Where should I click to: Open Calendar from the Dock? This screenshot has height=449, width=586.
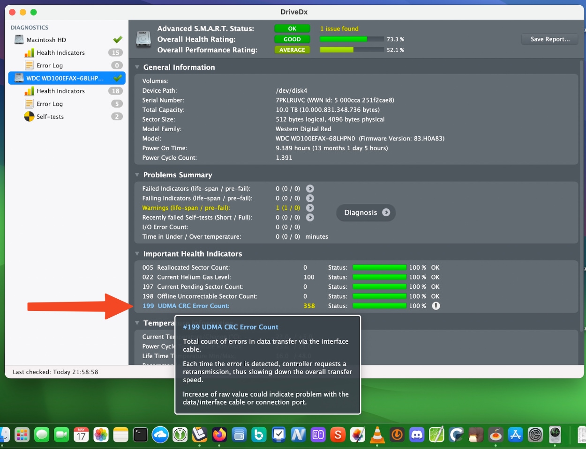coord(81,435)
